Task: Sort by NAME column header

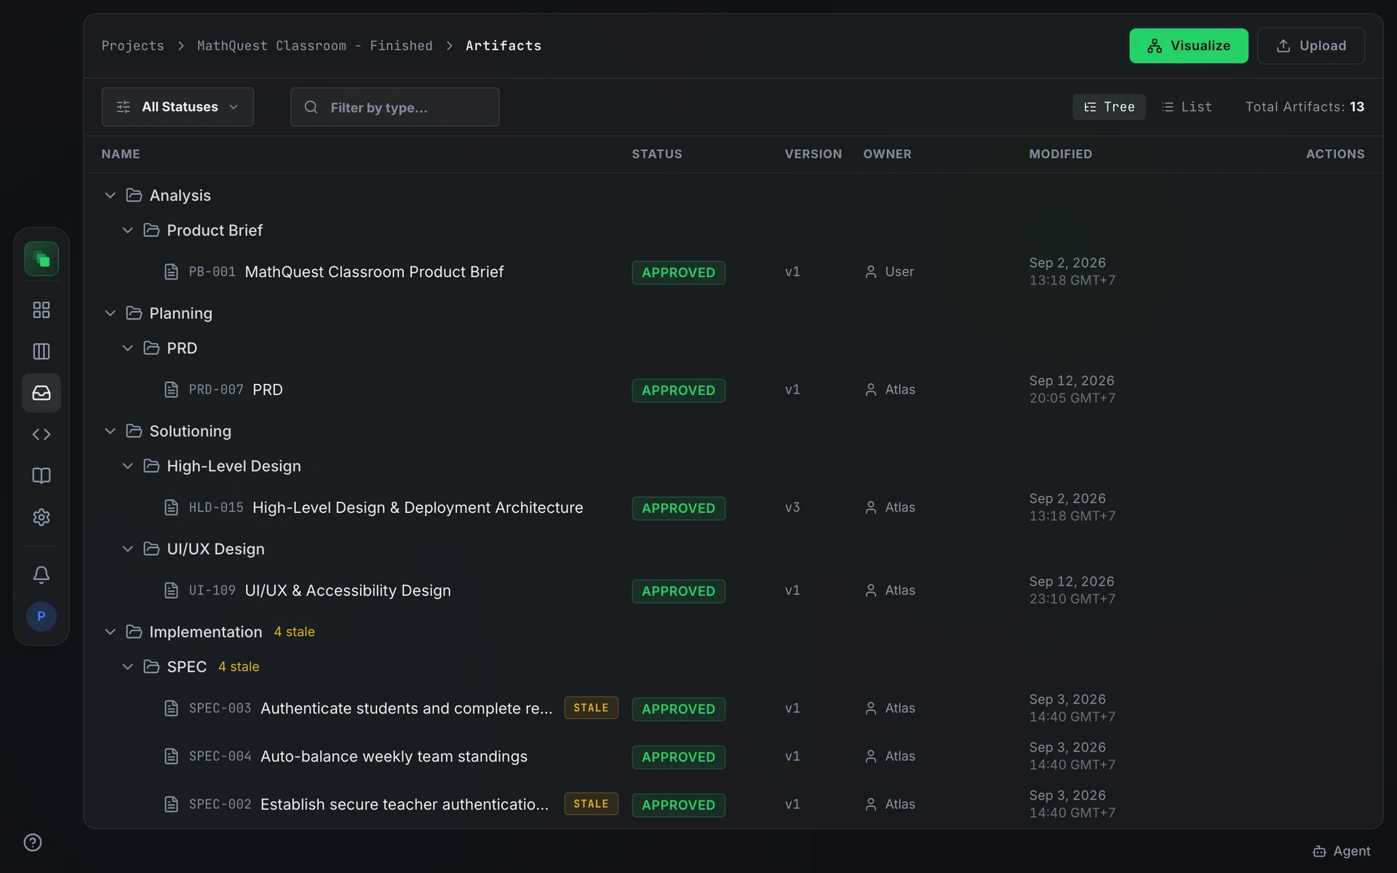Action: click(121, 154)
